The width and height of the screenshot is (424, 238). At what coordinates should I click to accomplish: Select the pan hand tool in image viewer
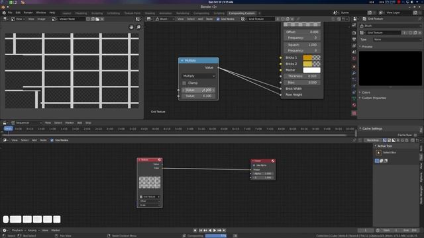[x=131, y=27]
